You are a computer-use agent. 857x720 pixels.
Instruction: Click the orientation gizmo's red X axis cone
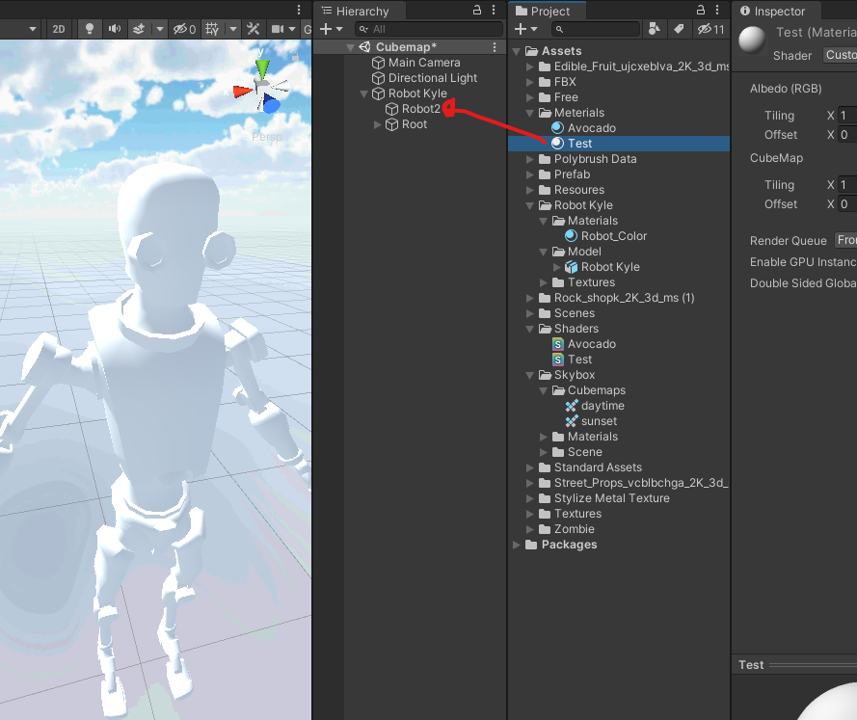[243, 92]
